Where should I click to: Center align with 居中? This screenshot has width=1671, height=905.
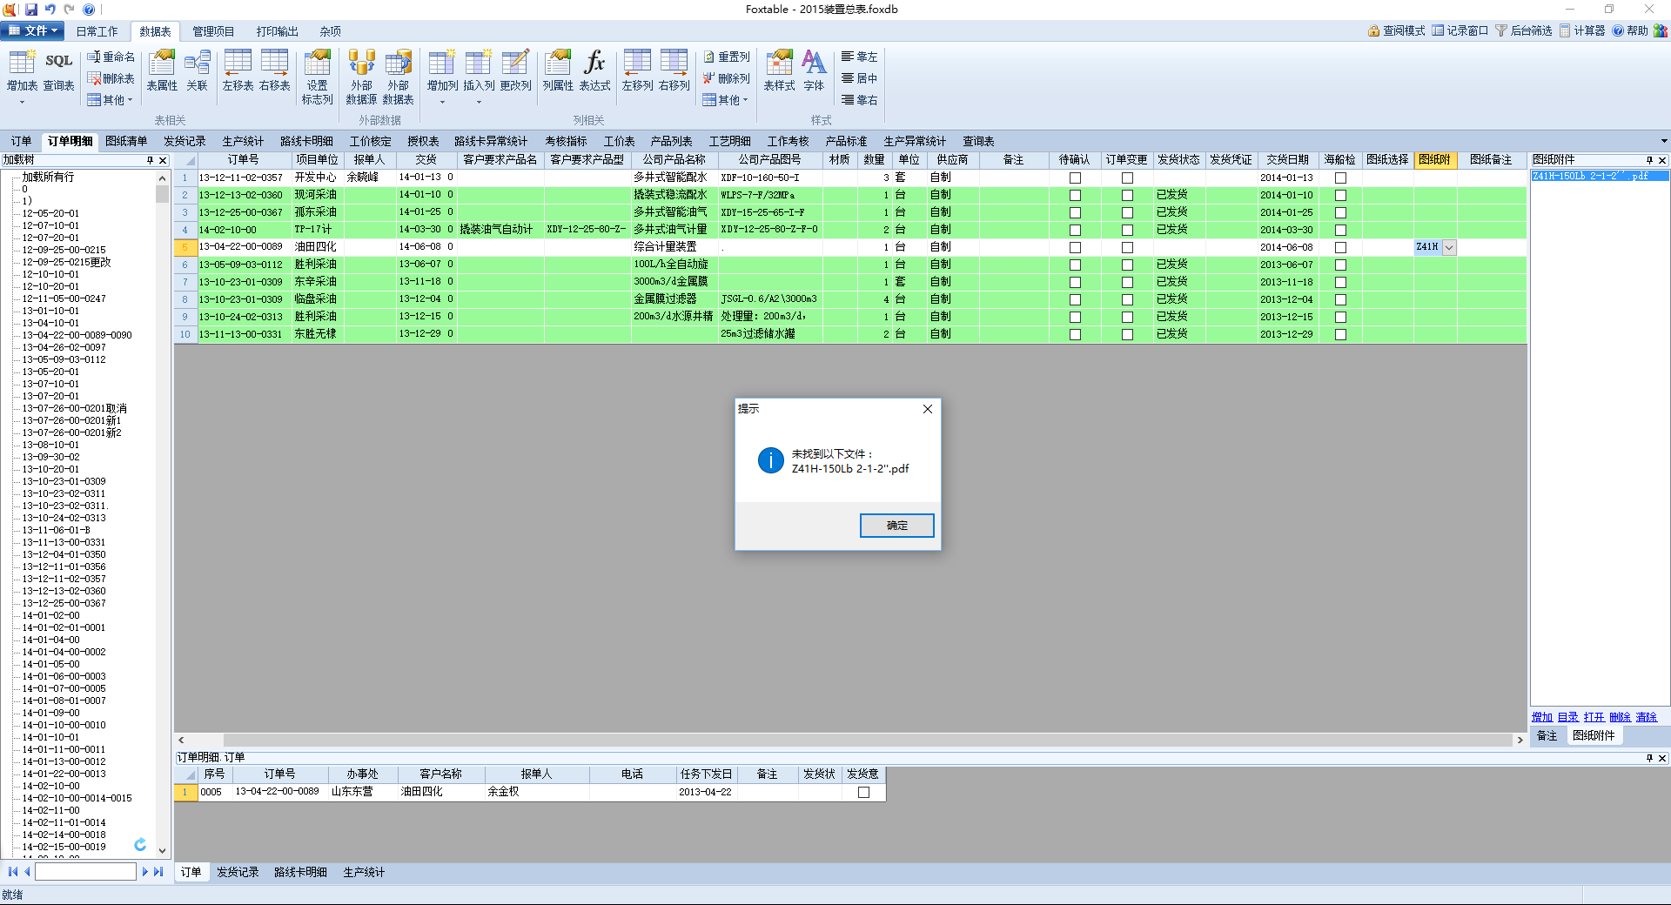[859, 78]
